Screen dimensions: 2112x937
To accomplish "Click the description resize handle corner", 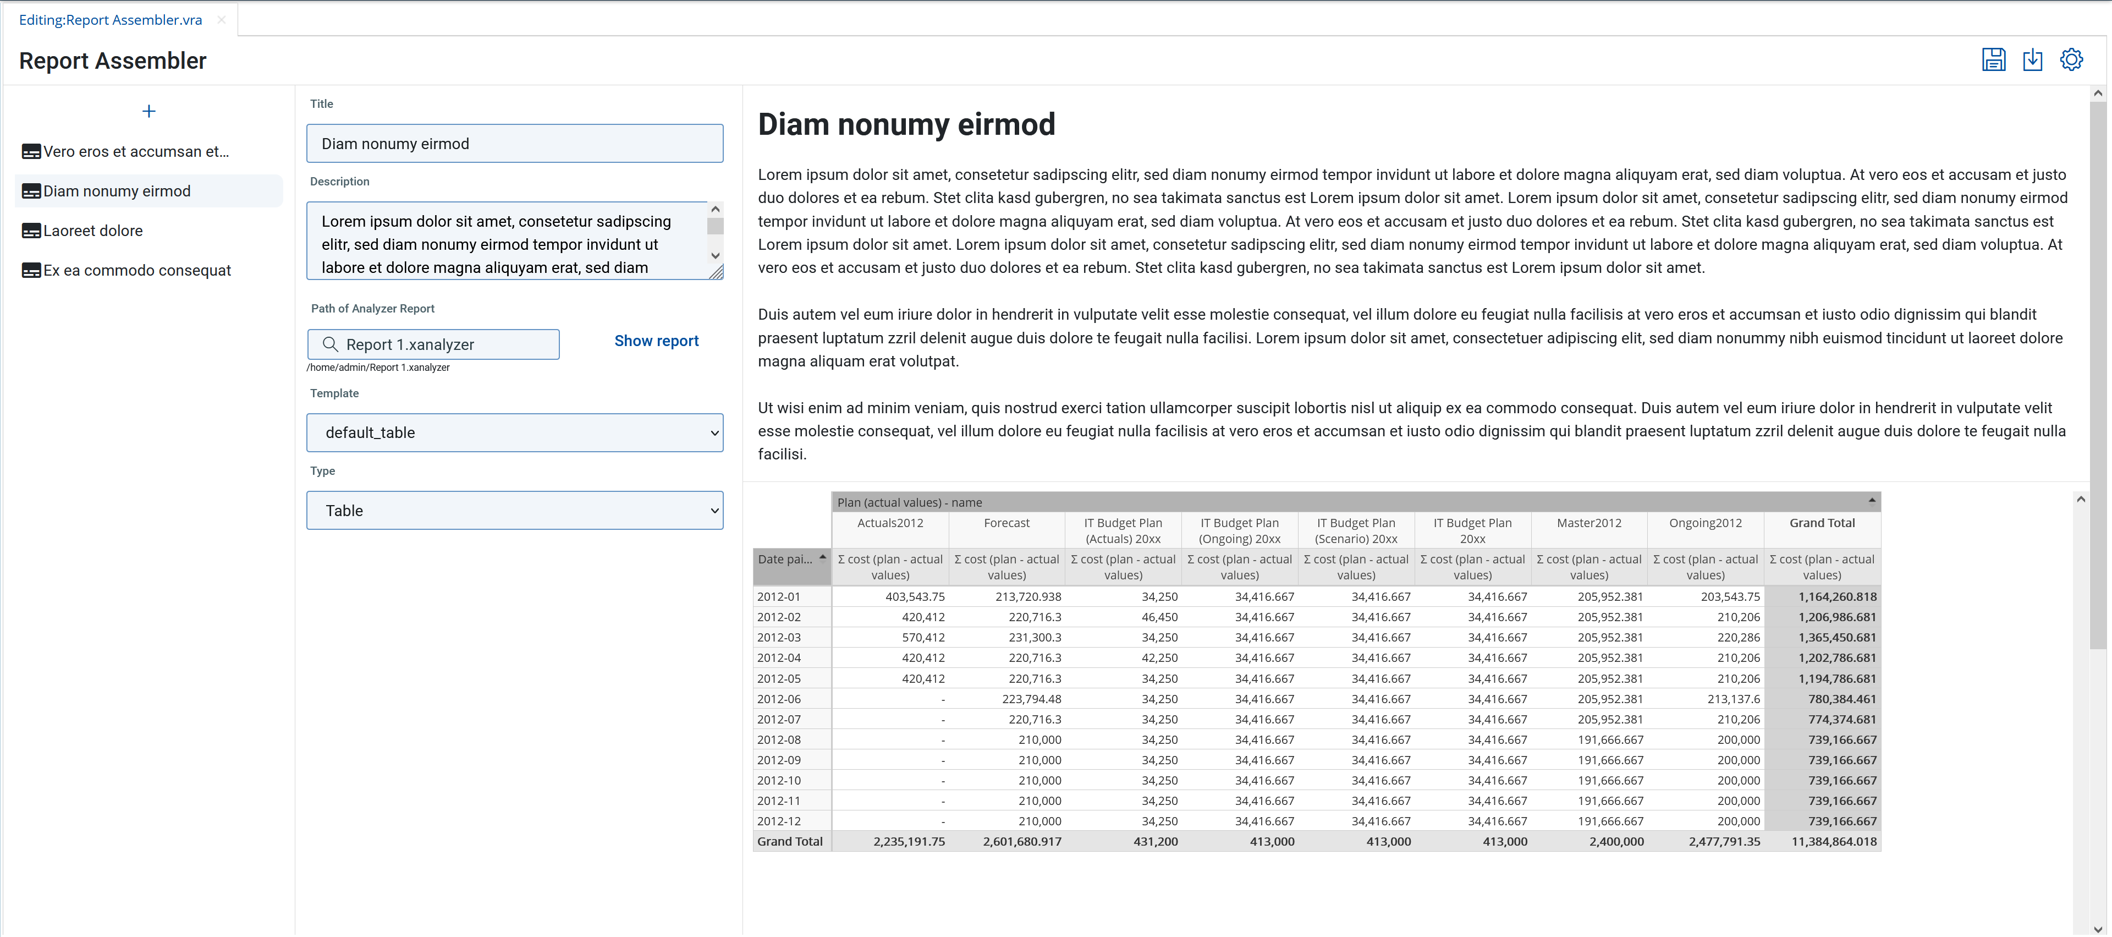I will [716, 272].
